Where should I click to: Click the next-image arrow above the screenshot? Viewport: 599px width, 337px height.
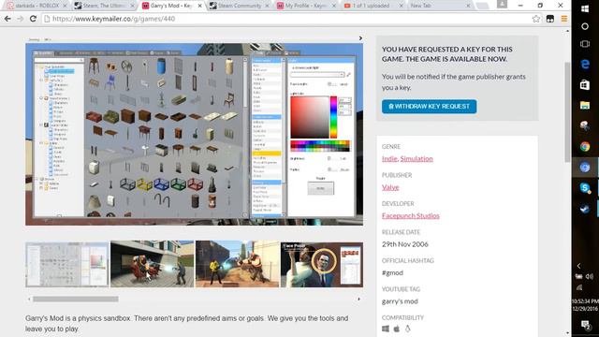[359, 38]
